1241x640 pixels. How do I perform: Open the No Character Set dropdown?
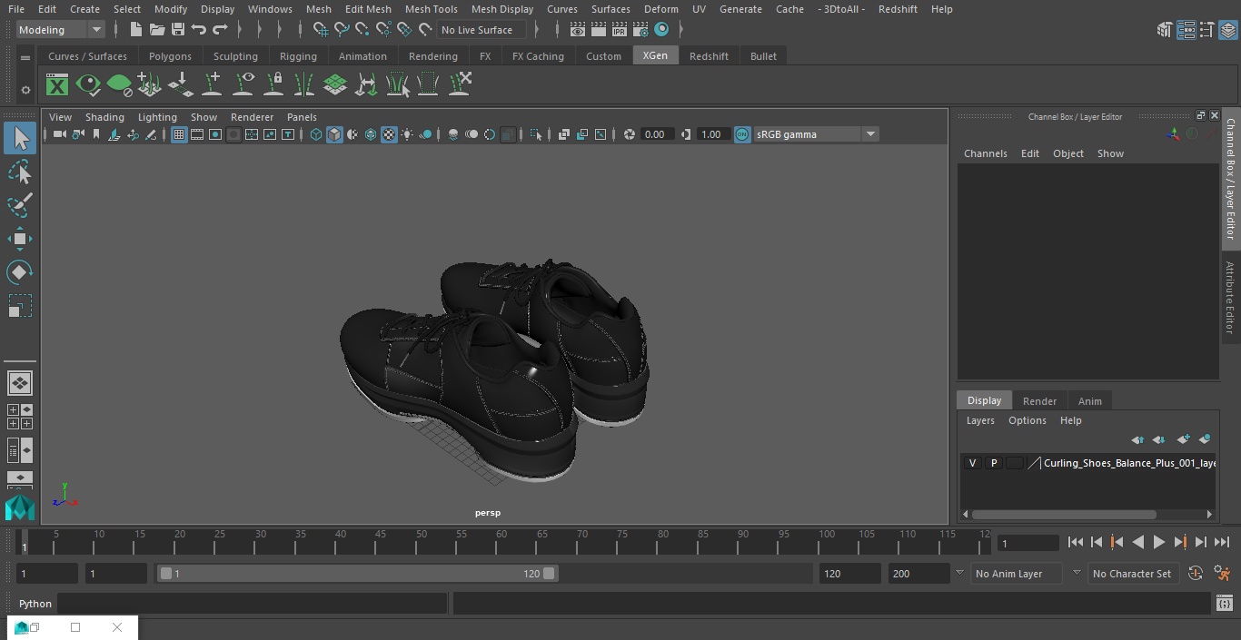click(x=1134, y=574)
